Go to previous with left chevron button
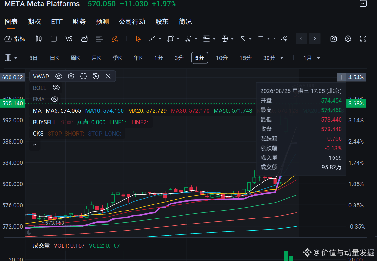 tap(301, 39)
